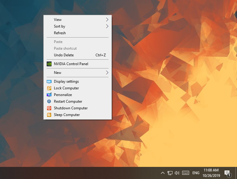Click the Sleep Computer label text
237x179 pixels.
pos(67,115)
